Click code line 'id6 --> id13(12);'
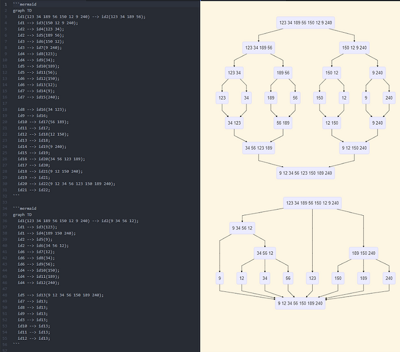Screen dimensions: 400x352 tap(37, 85)
